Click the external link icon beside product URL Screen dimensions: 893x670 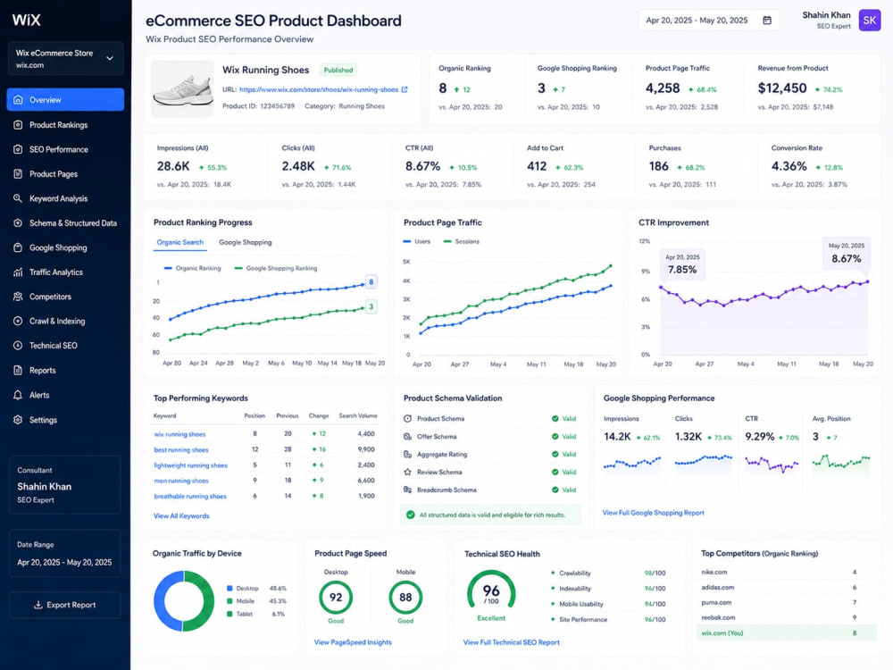coord(405,89)
